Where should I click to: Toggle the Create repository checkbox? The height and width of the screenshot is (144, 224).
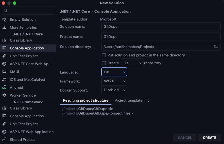pos(104,63)
